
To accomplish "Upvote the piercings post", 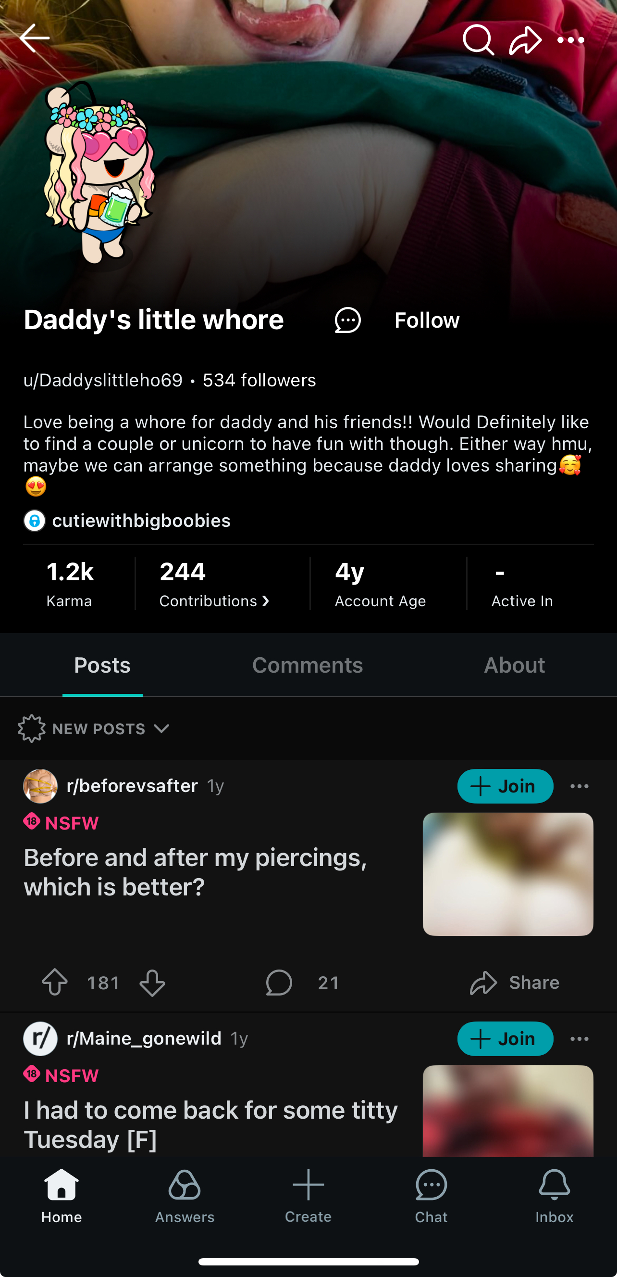I will point(54,982).
